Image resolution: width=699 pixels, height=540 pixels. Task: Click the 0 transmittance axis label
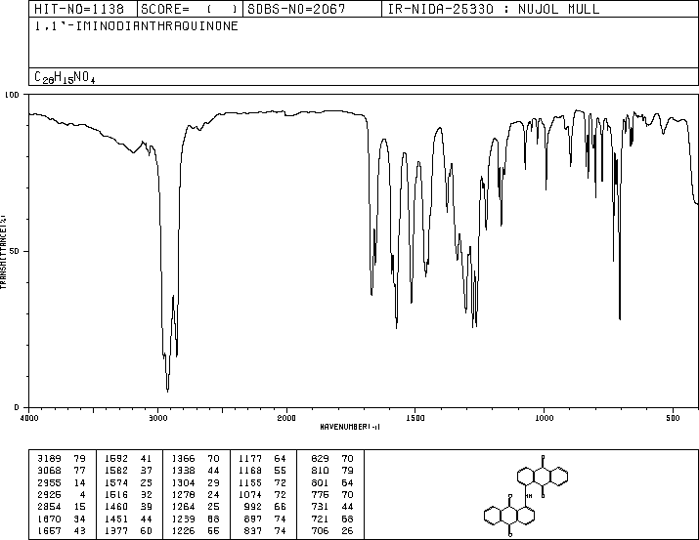(17, 407)
